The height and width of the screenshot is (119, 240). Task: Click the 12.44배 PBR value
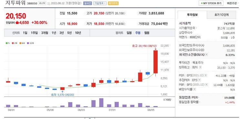point(218,85)
